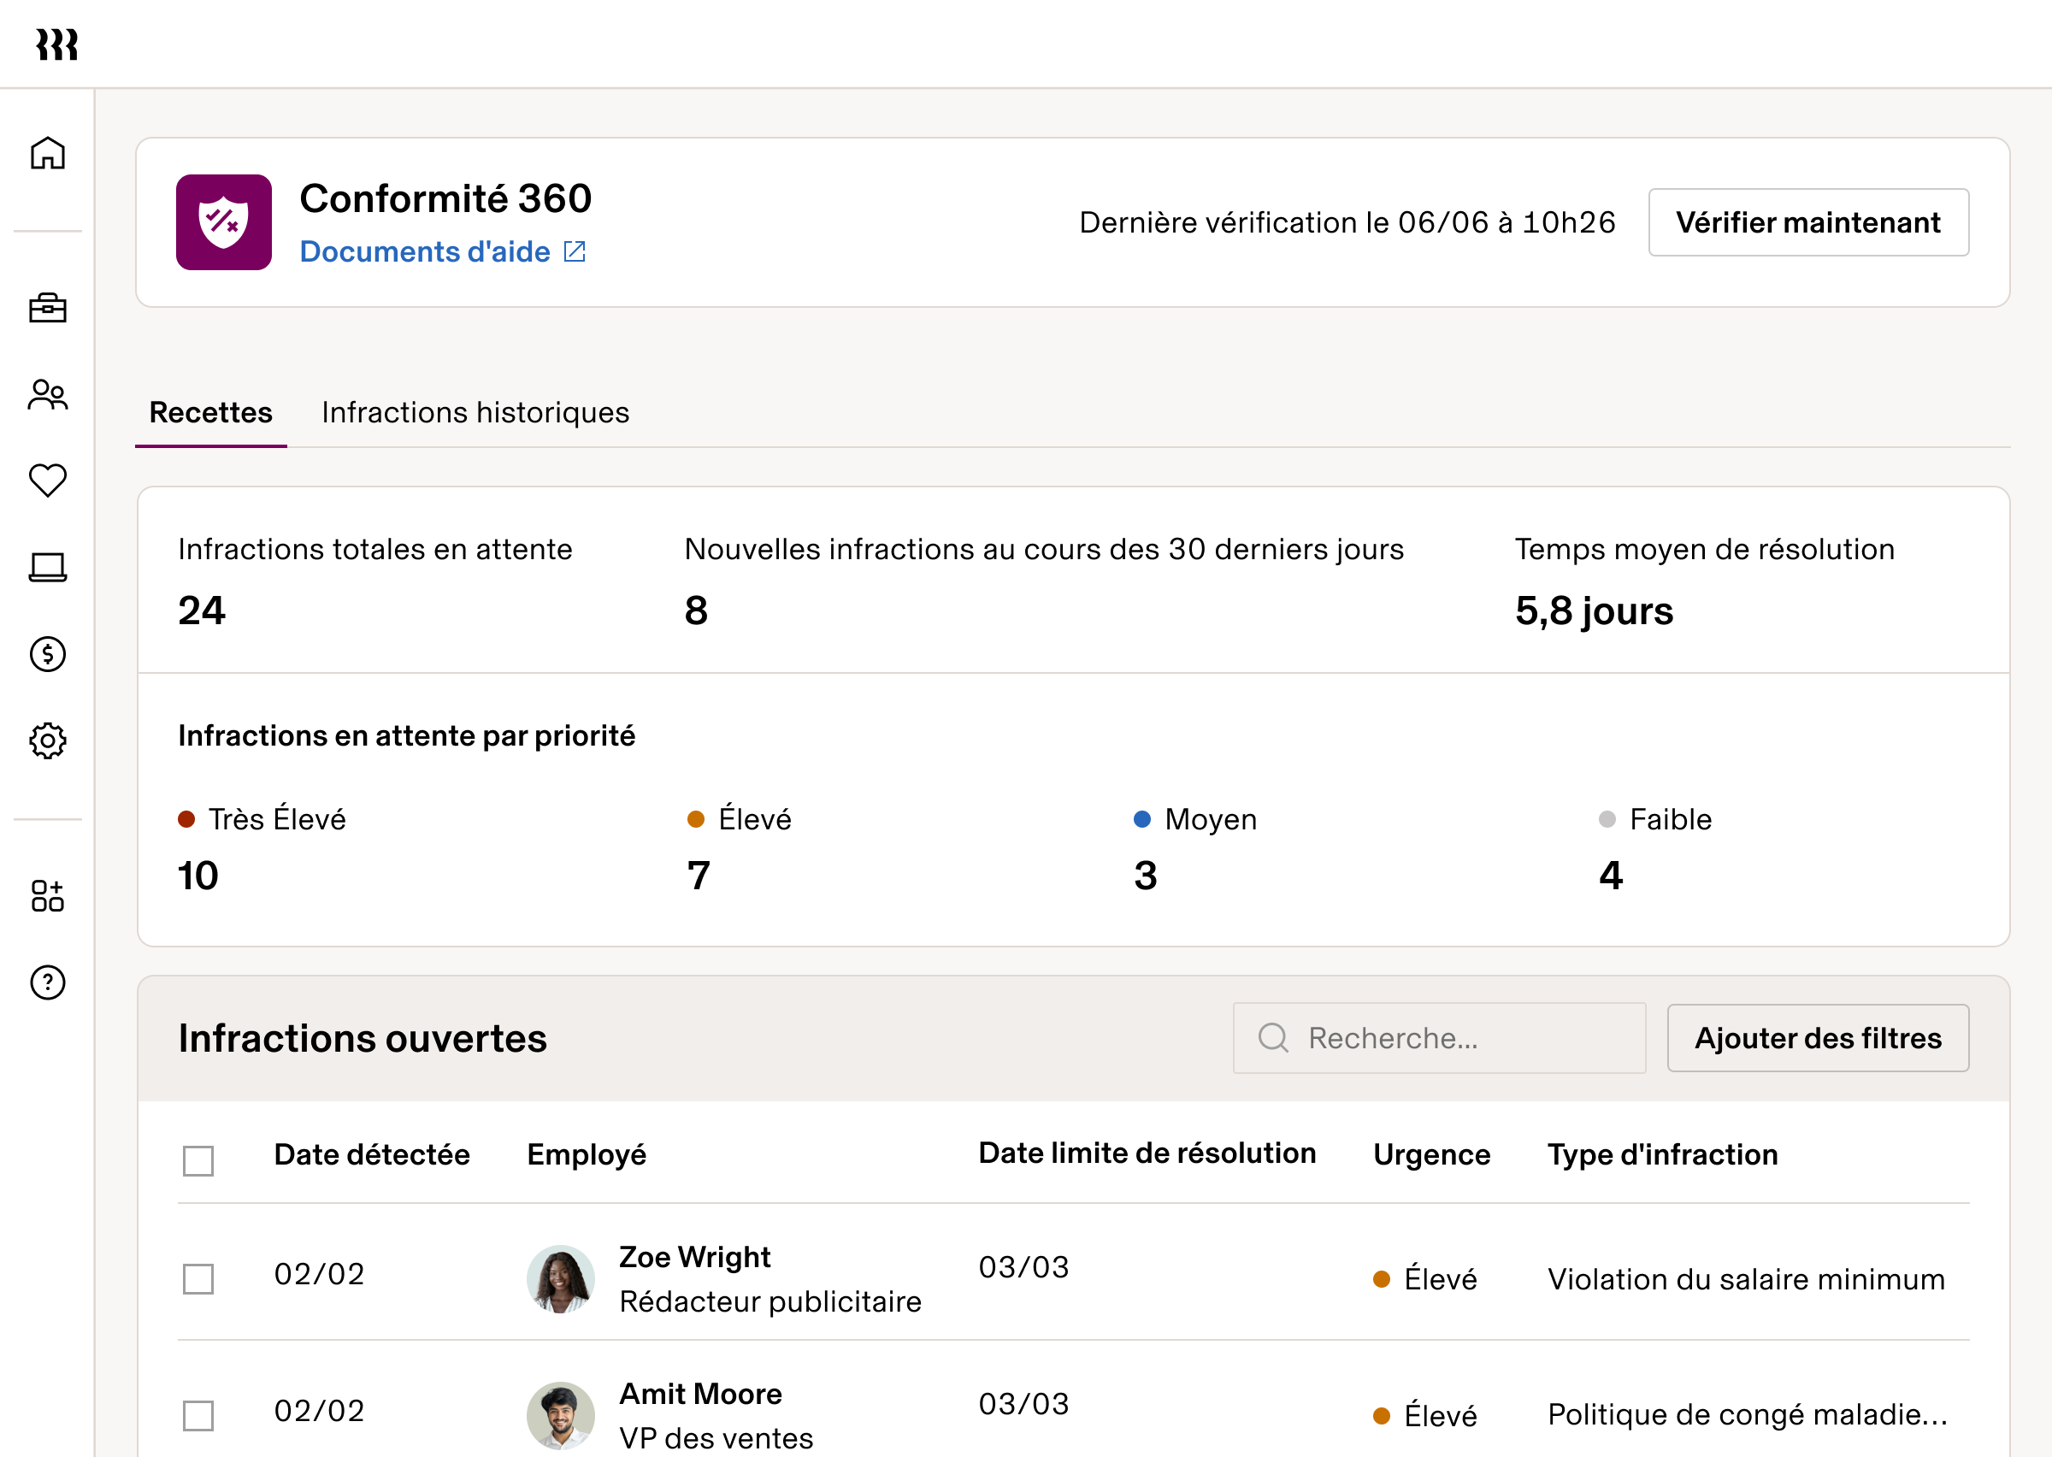
Task: Check the Zoe Wright row checkbox
Action: [198, 1278]
